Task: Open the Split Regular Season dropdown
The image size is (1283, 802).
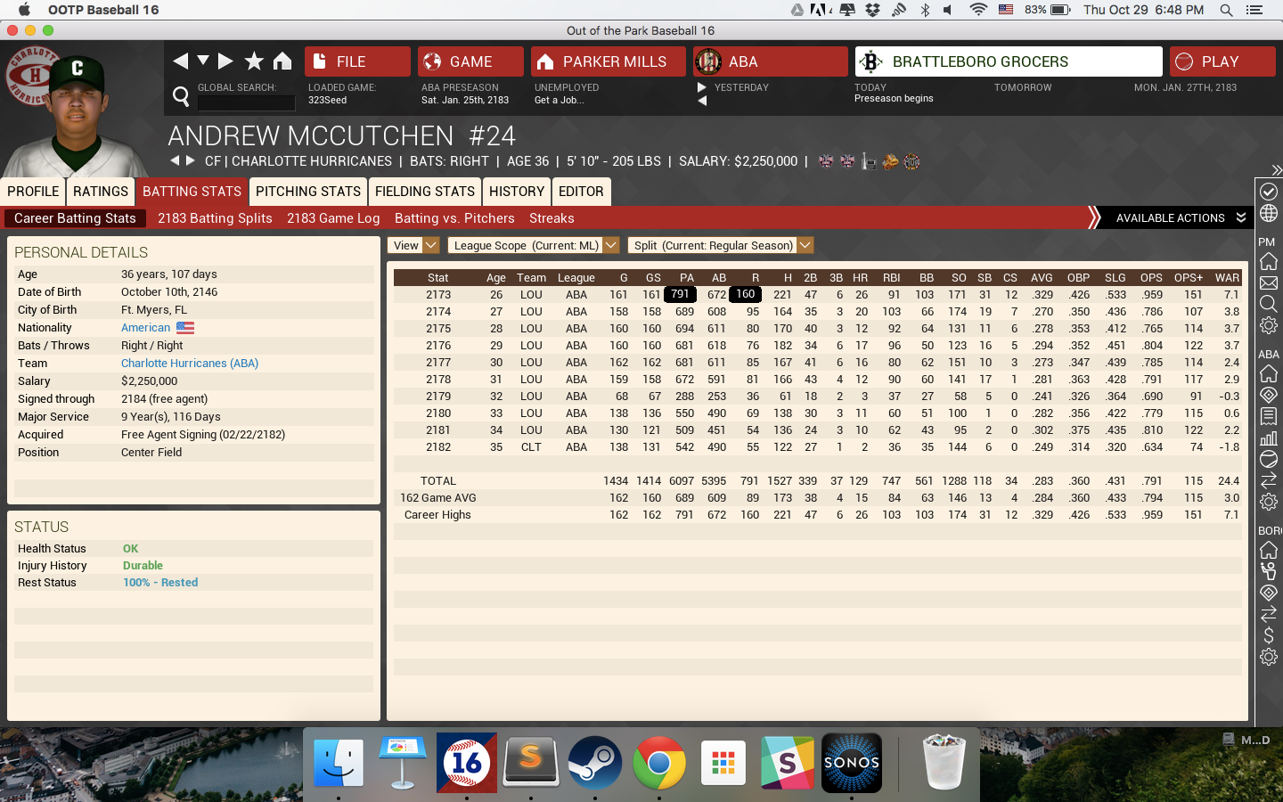Action: point(720,245)
